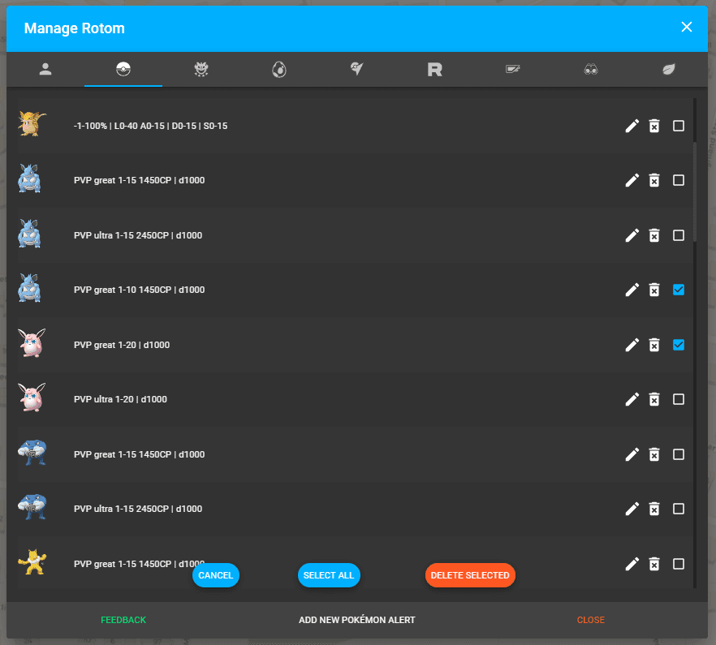Delete Nidoqueen PVP great 1-15 alert

click(654, 180)
